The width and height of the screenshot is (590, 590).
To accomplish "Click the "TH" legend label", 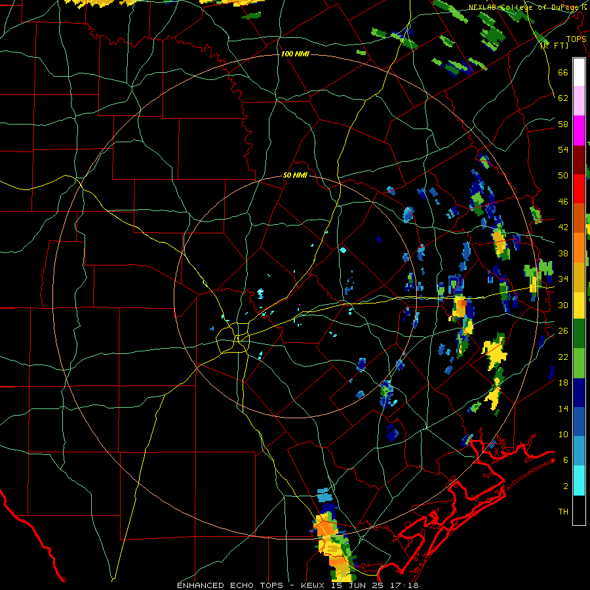I will [x=563, y=512].
